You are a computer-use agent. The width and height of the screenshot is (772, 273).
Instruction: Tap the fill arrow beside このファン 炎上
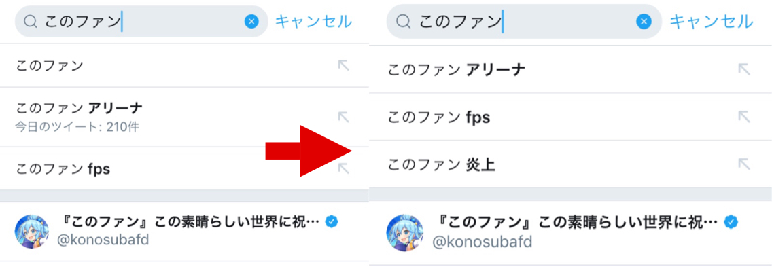744,164
